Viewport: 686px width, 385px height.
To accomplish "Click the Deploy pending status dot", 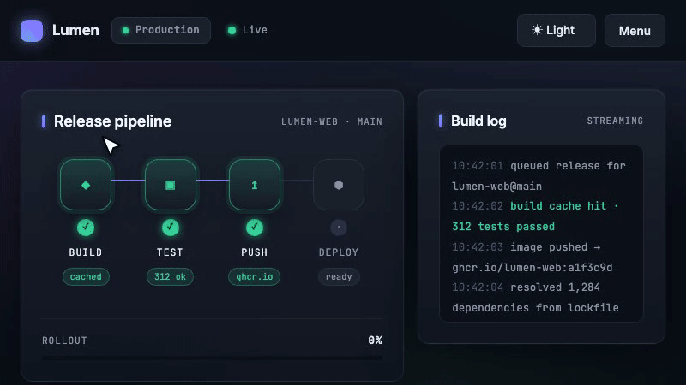I will [x=339, y=228].
